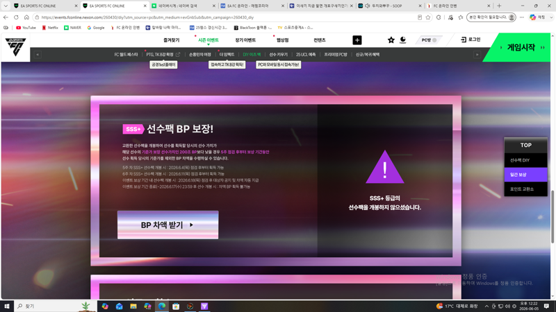Click the 본인 확인이 필요합니다 profile button

491,17
